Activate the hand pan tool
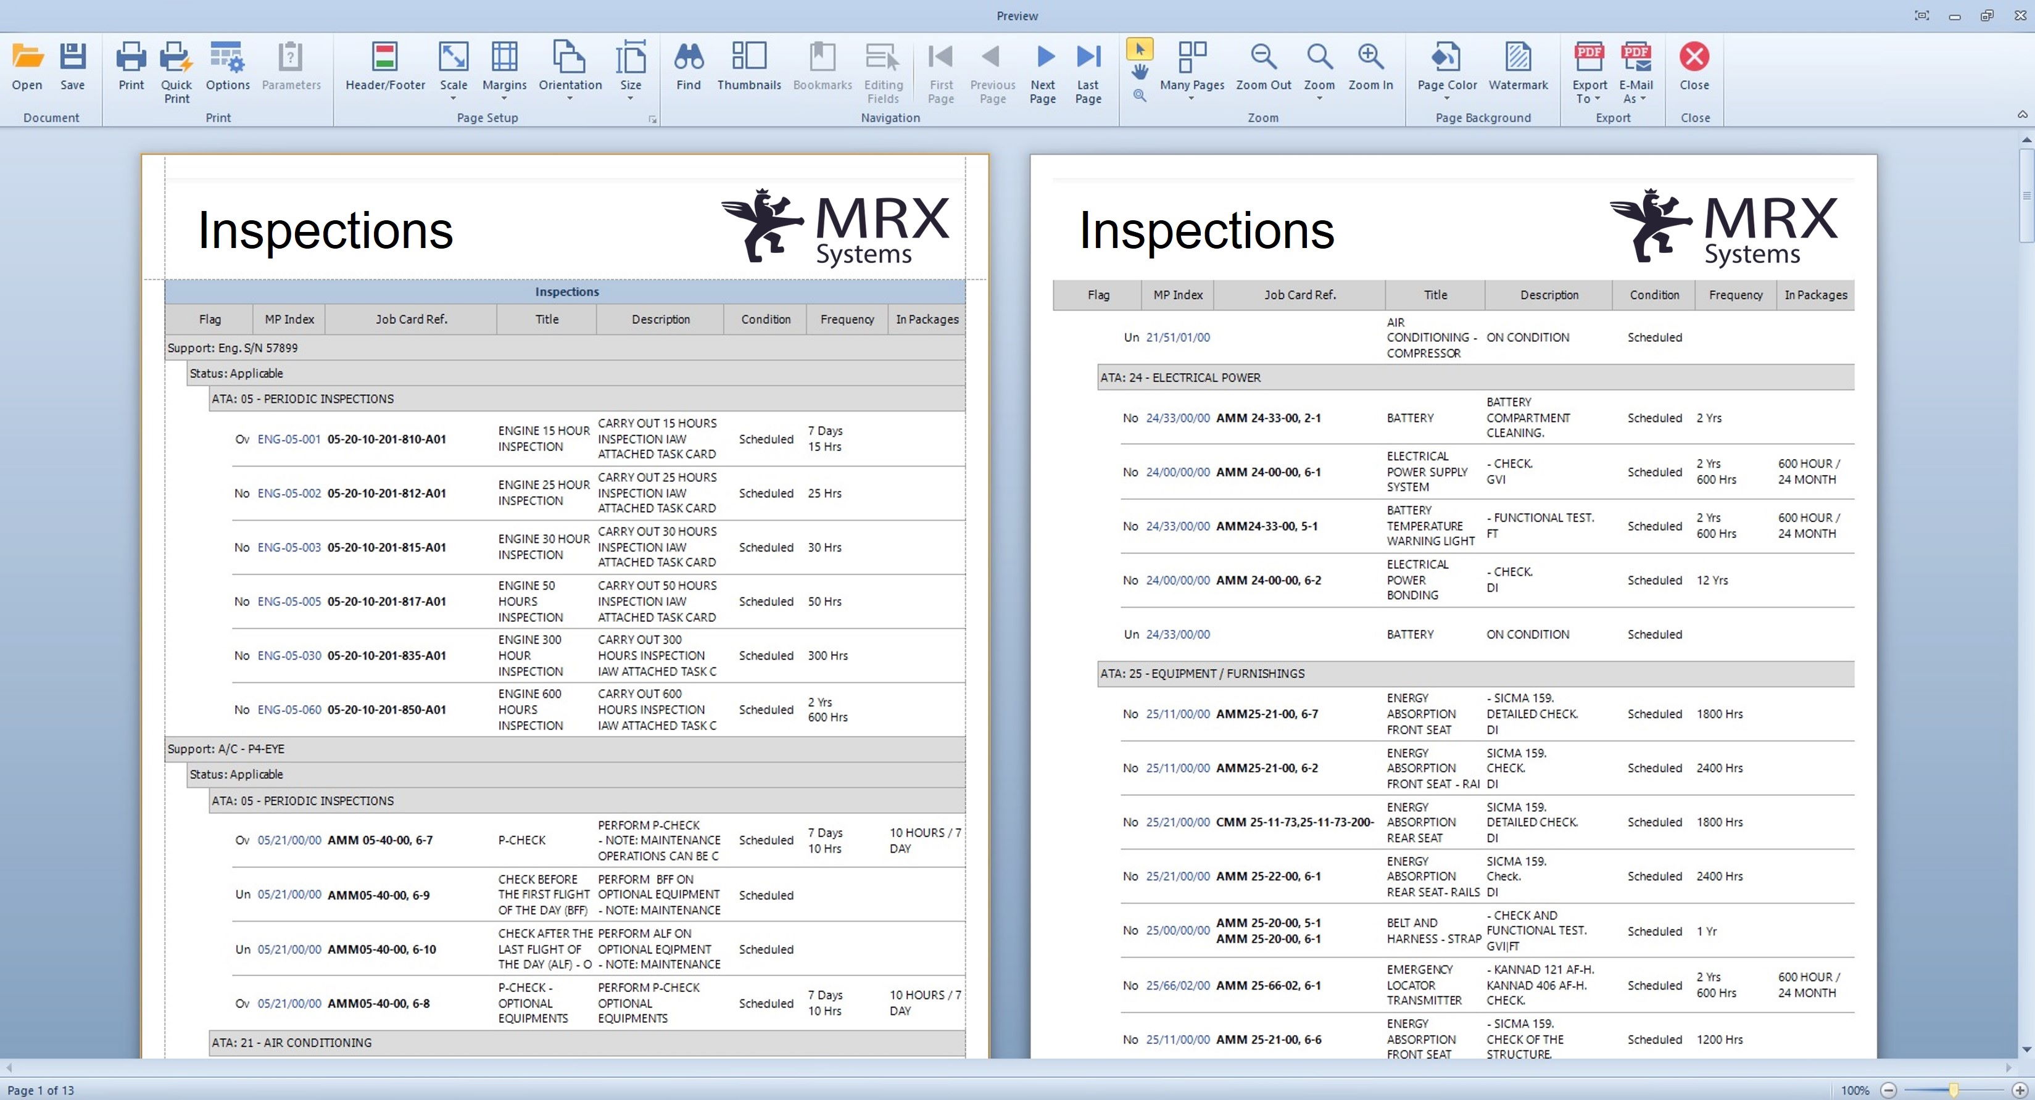 (x=1139, y=72)
